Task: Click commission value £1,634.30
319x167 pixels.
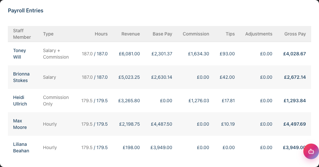Action: (199, 54)
